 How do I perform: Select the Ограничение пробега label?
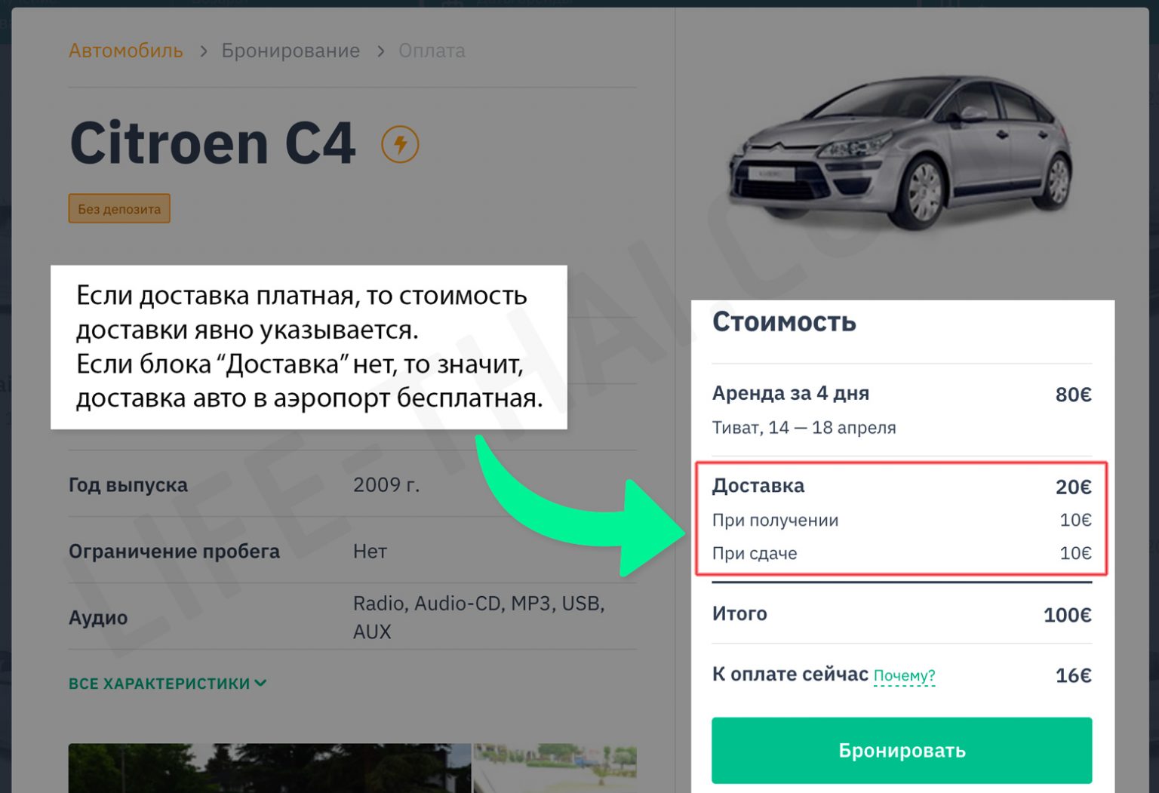pos(174,552)
